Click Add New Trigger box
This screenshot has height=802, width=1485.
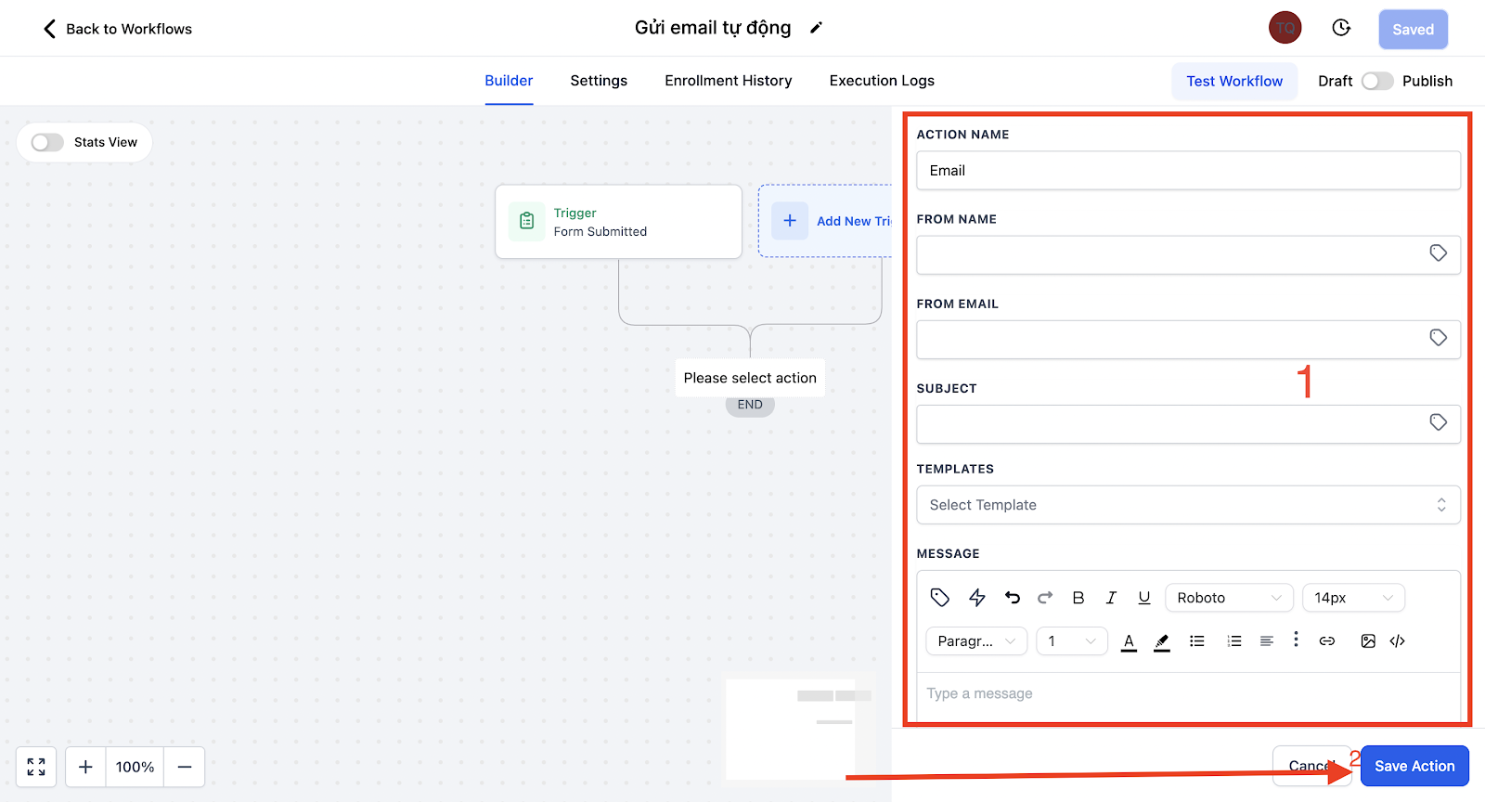click(x=825, y=221)
